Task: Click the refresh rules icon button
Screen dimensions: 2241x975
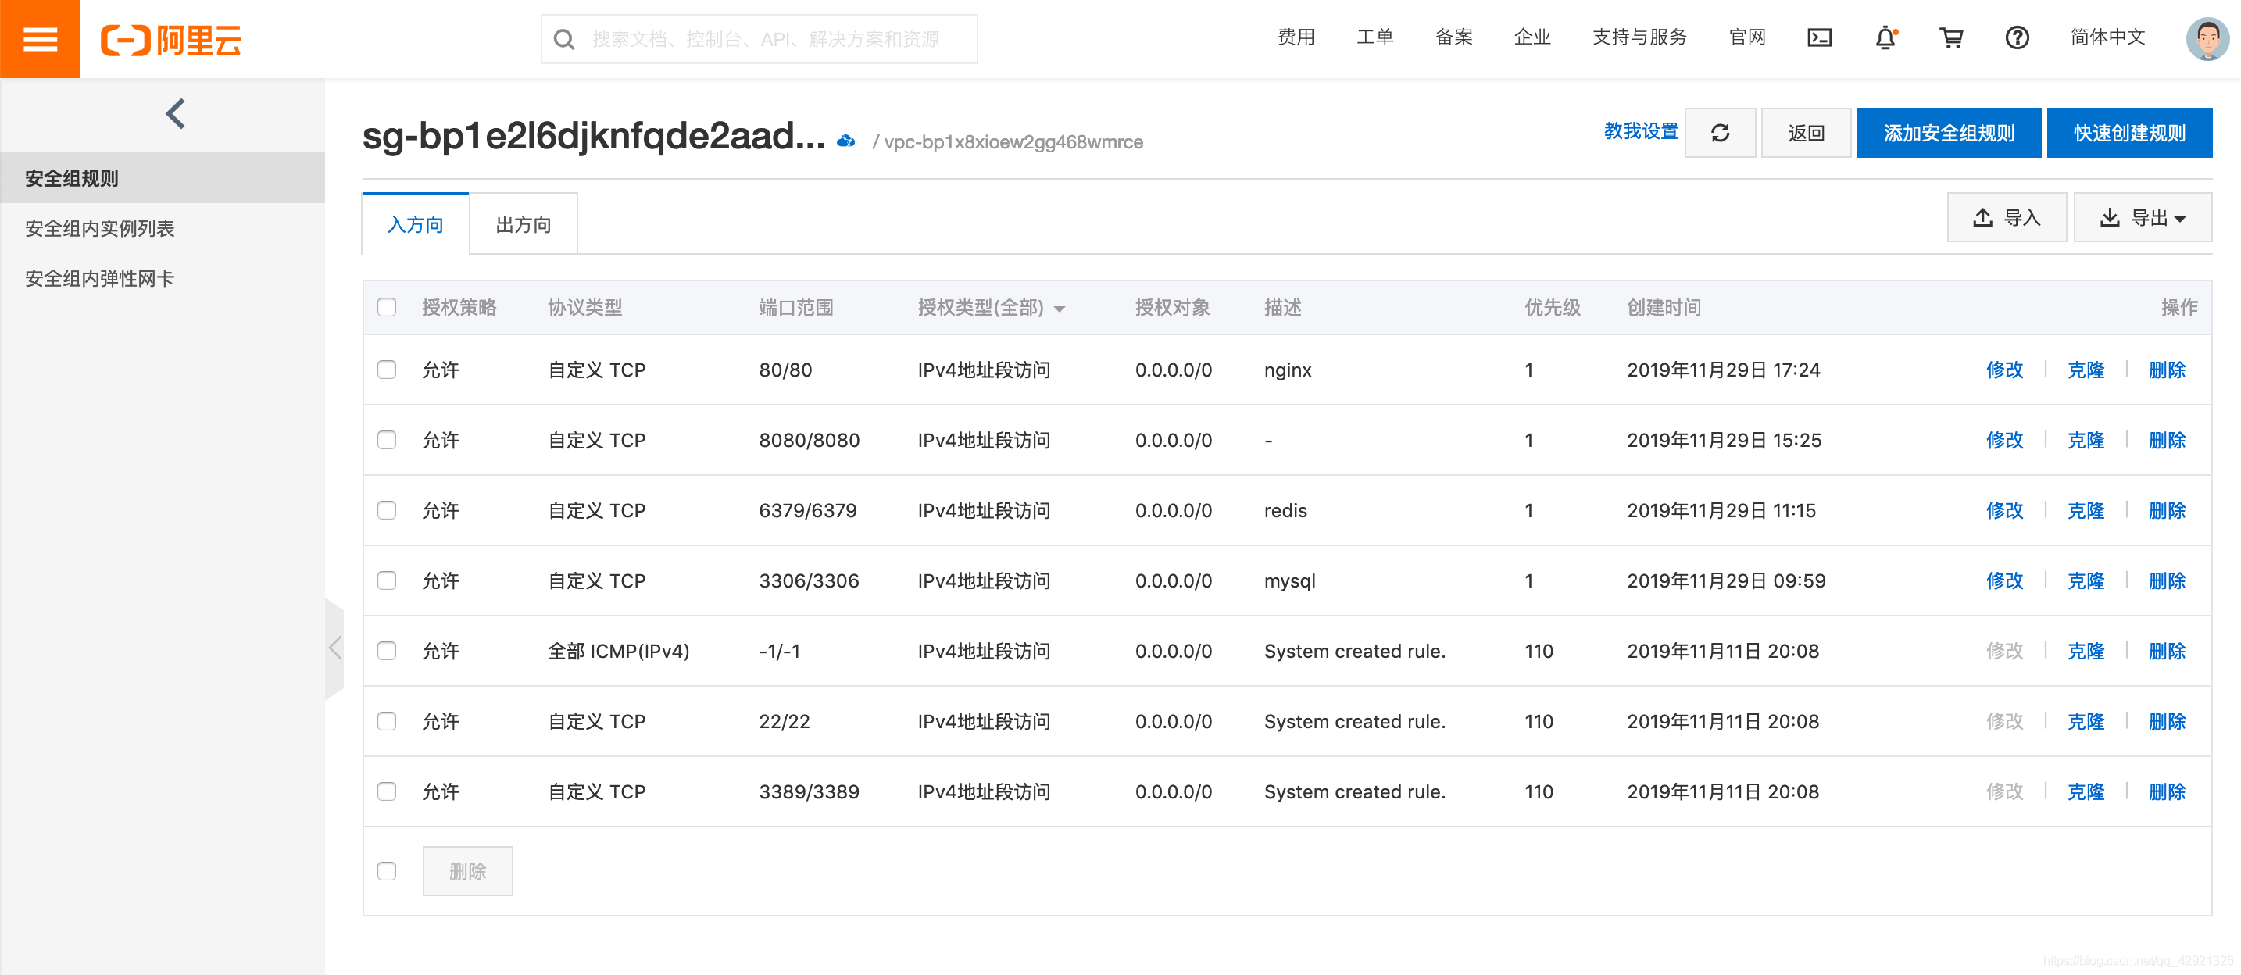Action: coord(1720,133)
